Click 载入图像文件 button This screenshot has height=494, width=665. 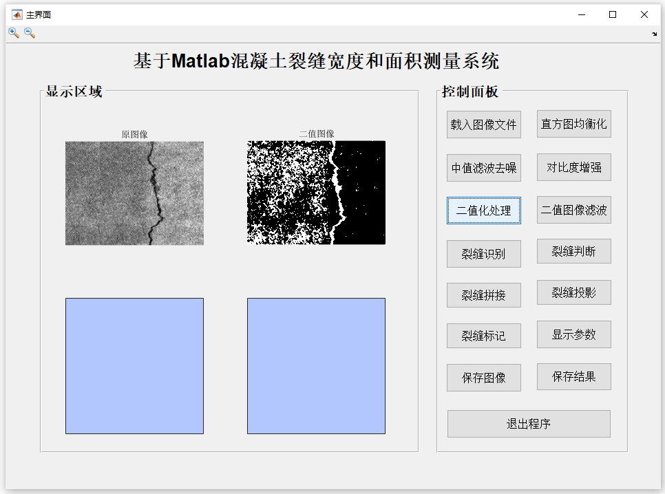tap(483, 125)
